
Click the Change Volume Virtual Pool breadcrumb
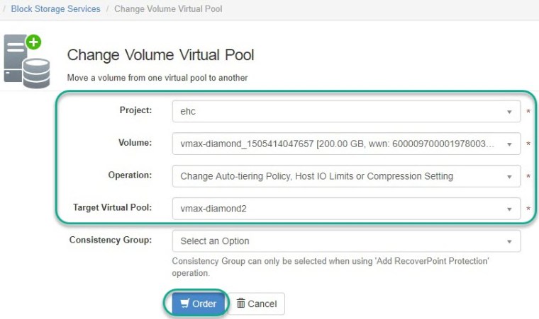pyautogui.click(x=167, y=9)
